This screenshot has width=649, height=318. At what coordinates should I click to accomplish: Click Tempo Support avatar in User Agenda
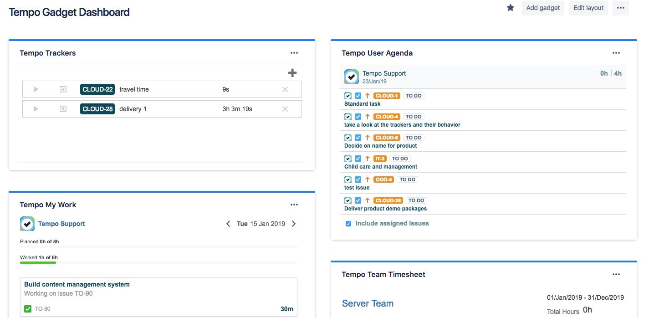tap(351, 77)
